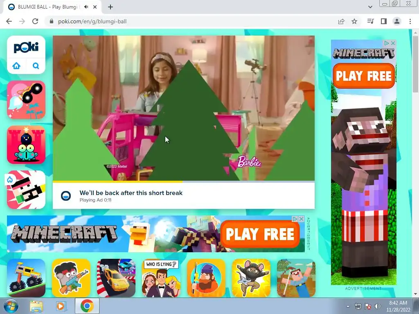Viewport: 419px width, 314px height.
Task: Reload the Poki page
Action: click(x=35, y=21)
